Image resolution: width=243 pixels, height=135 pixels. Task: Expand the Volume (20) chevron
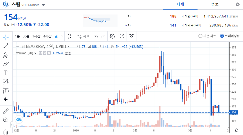point(35,53)
